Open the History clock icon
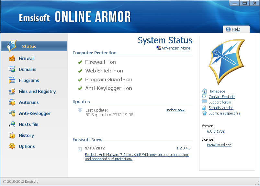 pyautogui.click(x=12, y=135)
